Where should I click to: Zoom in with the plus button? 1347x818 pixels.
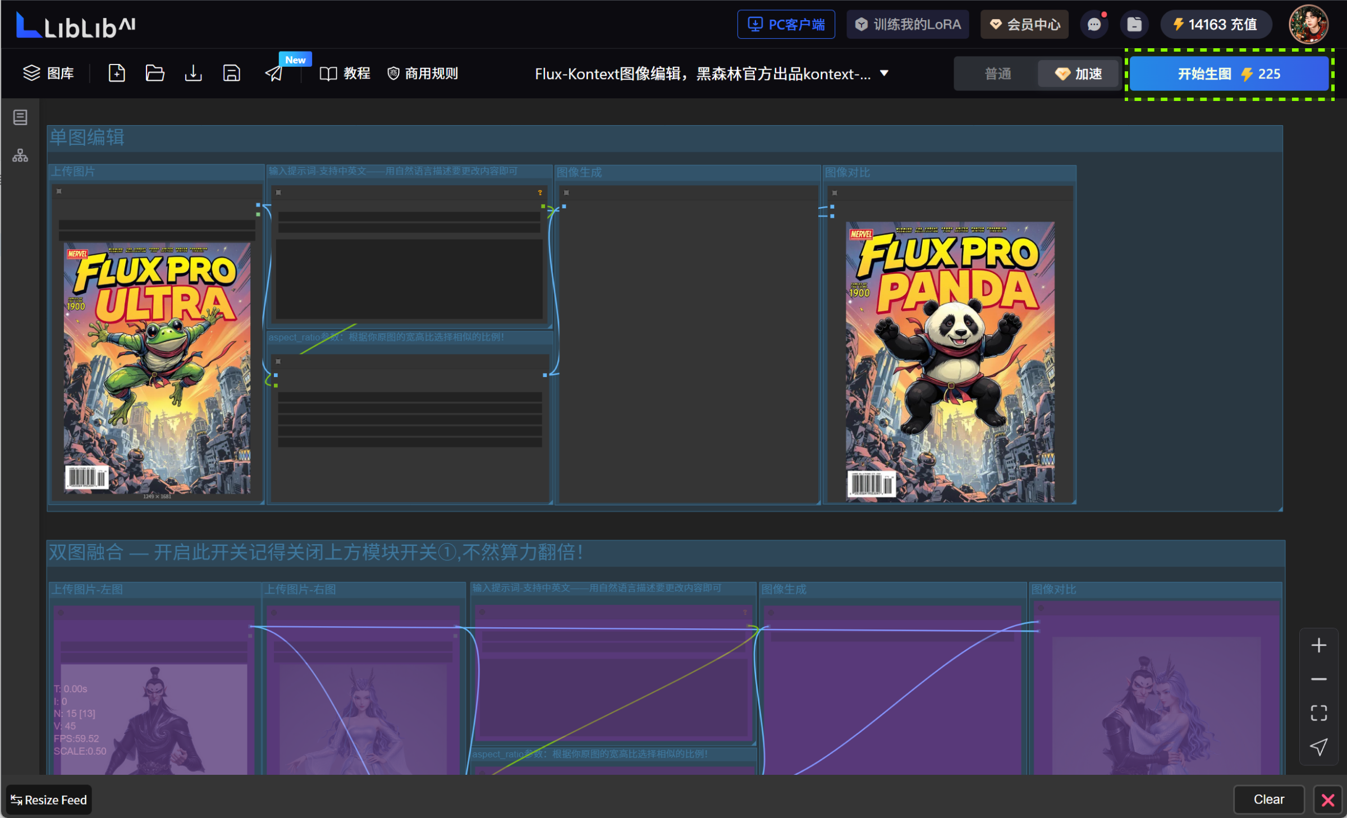click(1318, 645)
